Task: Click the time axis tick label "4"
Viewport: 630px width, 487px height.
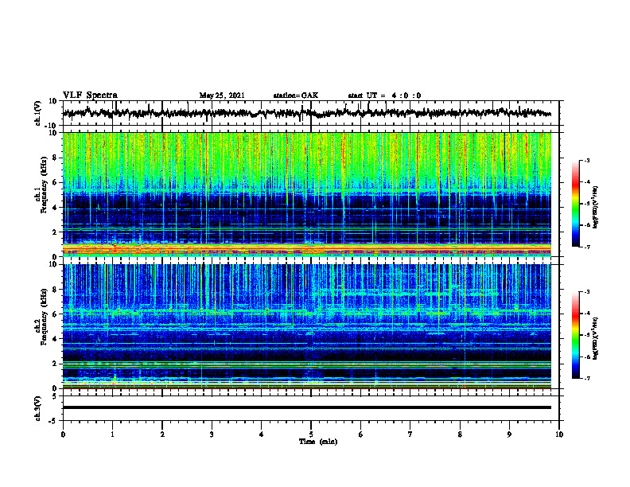Action: [x=262, y=434]
